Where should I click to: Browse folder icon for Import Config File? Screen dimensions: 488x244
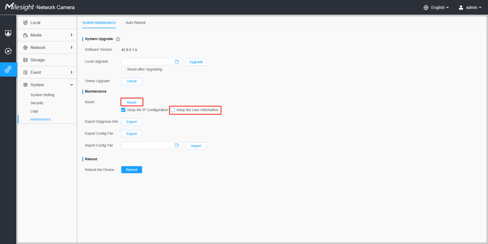[x=177, y=145]
